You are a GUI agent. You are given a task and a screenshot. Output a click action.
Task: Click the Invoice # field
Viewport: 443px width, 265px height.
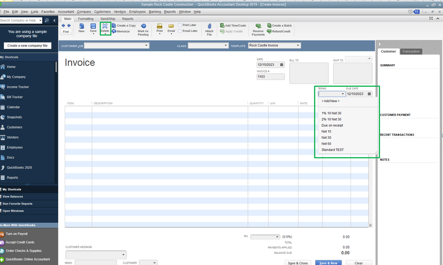click(x=271, y=77)
